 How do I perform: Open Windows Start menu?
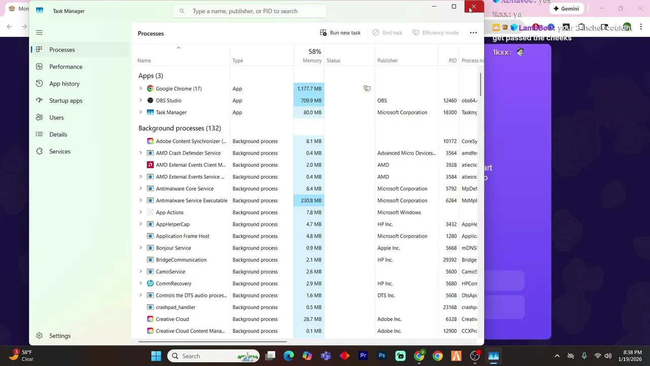pyautogui.click(x=156, y=356)
